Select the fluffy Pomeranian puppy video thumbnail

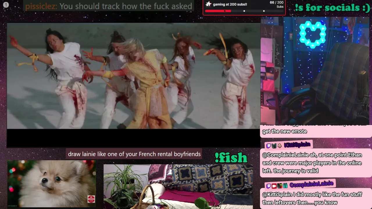click(x=51, y=184)
